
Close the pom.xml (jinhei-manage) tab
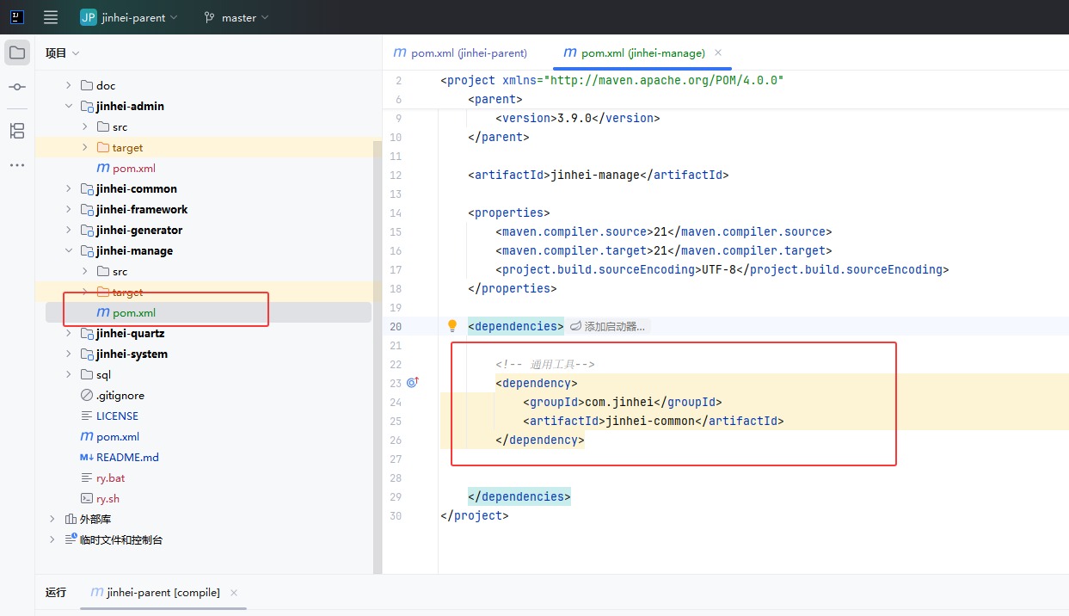point(718,52)
